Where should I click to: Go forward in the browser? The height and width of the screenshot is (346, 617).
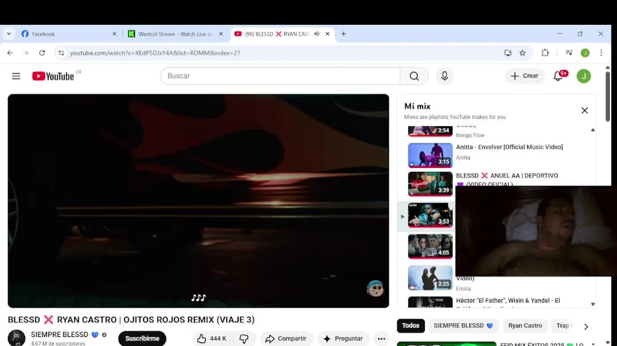coord(26,53)
